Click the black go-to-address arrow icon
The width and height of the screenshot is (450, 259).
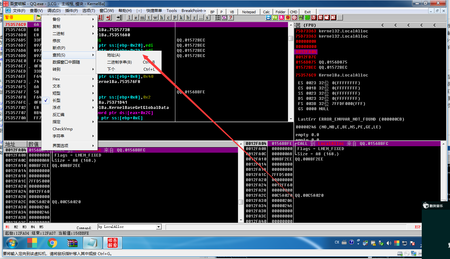coord(119,18)
